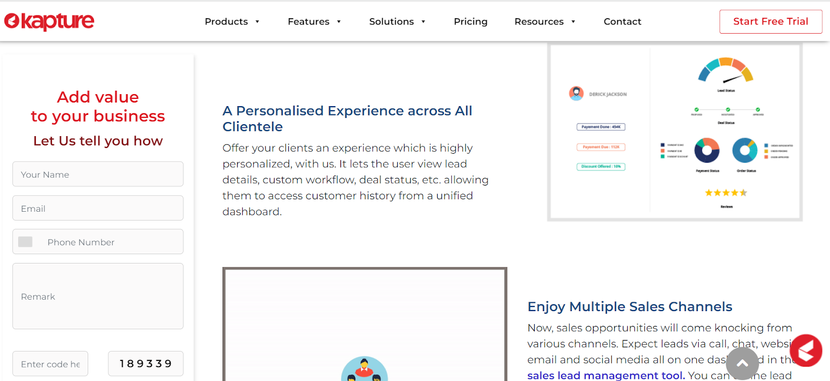Click the sales channels illustration frame
This screenshot has width=830, height=381.
[365, 324]
